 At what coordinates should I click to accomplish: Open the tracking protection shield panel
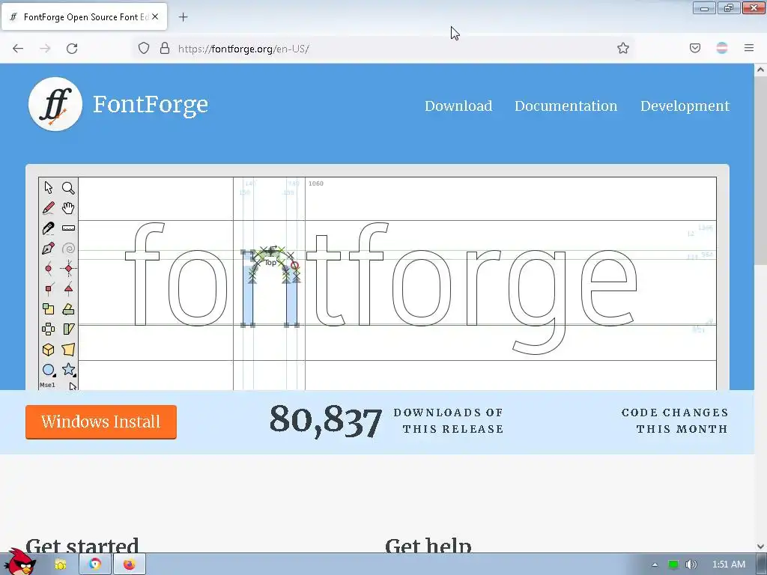click(x=143, y=48)
